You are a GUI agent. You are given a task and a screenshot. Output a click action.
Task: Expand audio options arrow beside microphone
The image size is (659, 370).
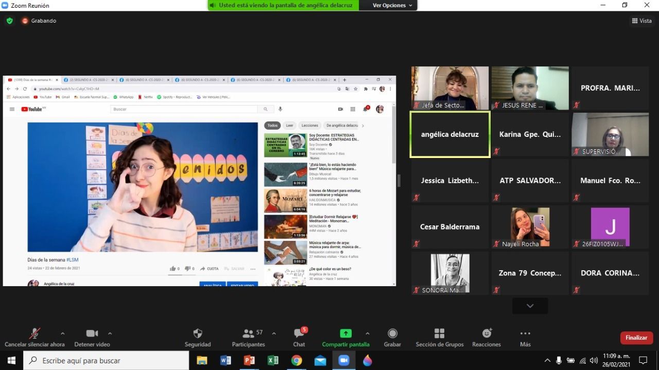pyautogui.click(x=63, y=333)
